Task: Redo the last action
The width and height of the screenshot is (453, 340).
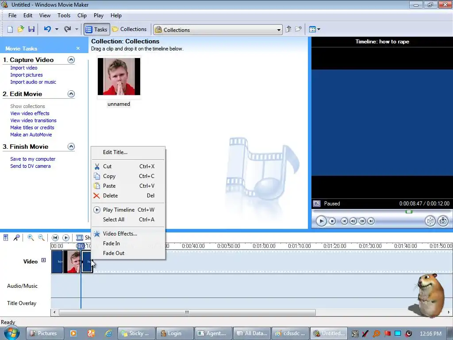Action: point(67,29)
